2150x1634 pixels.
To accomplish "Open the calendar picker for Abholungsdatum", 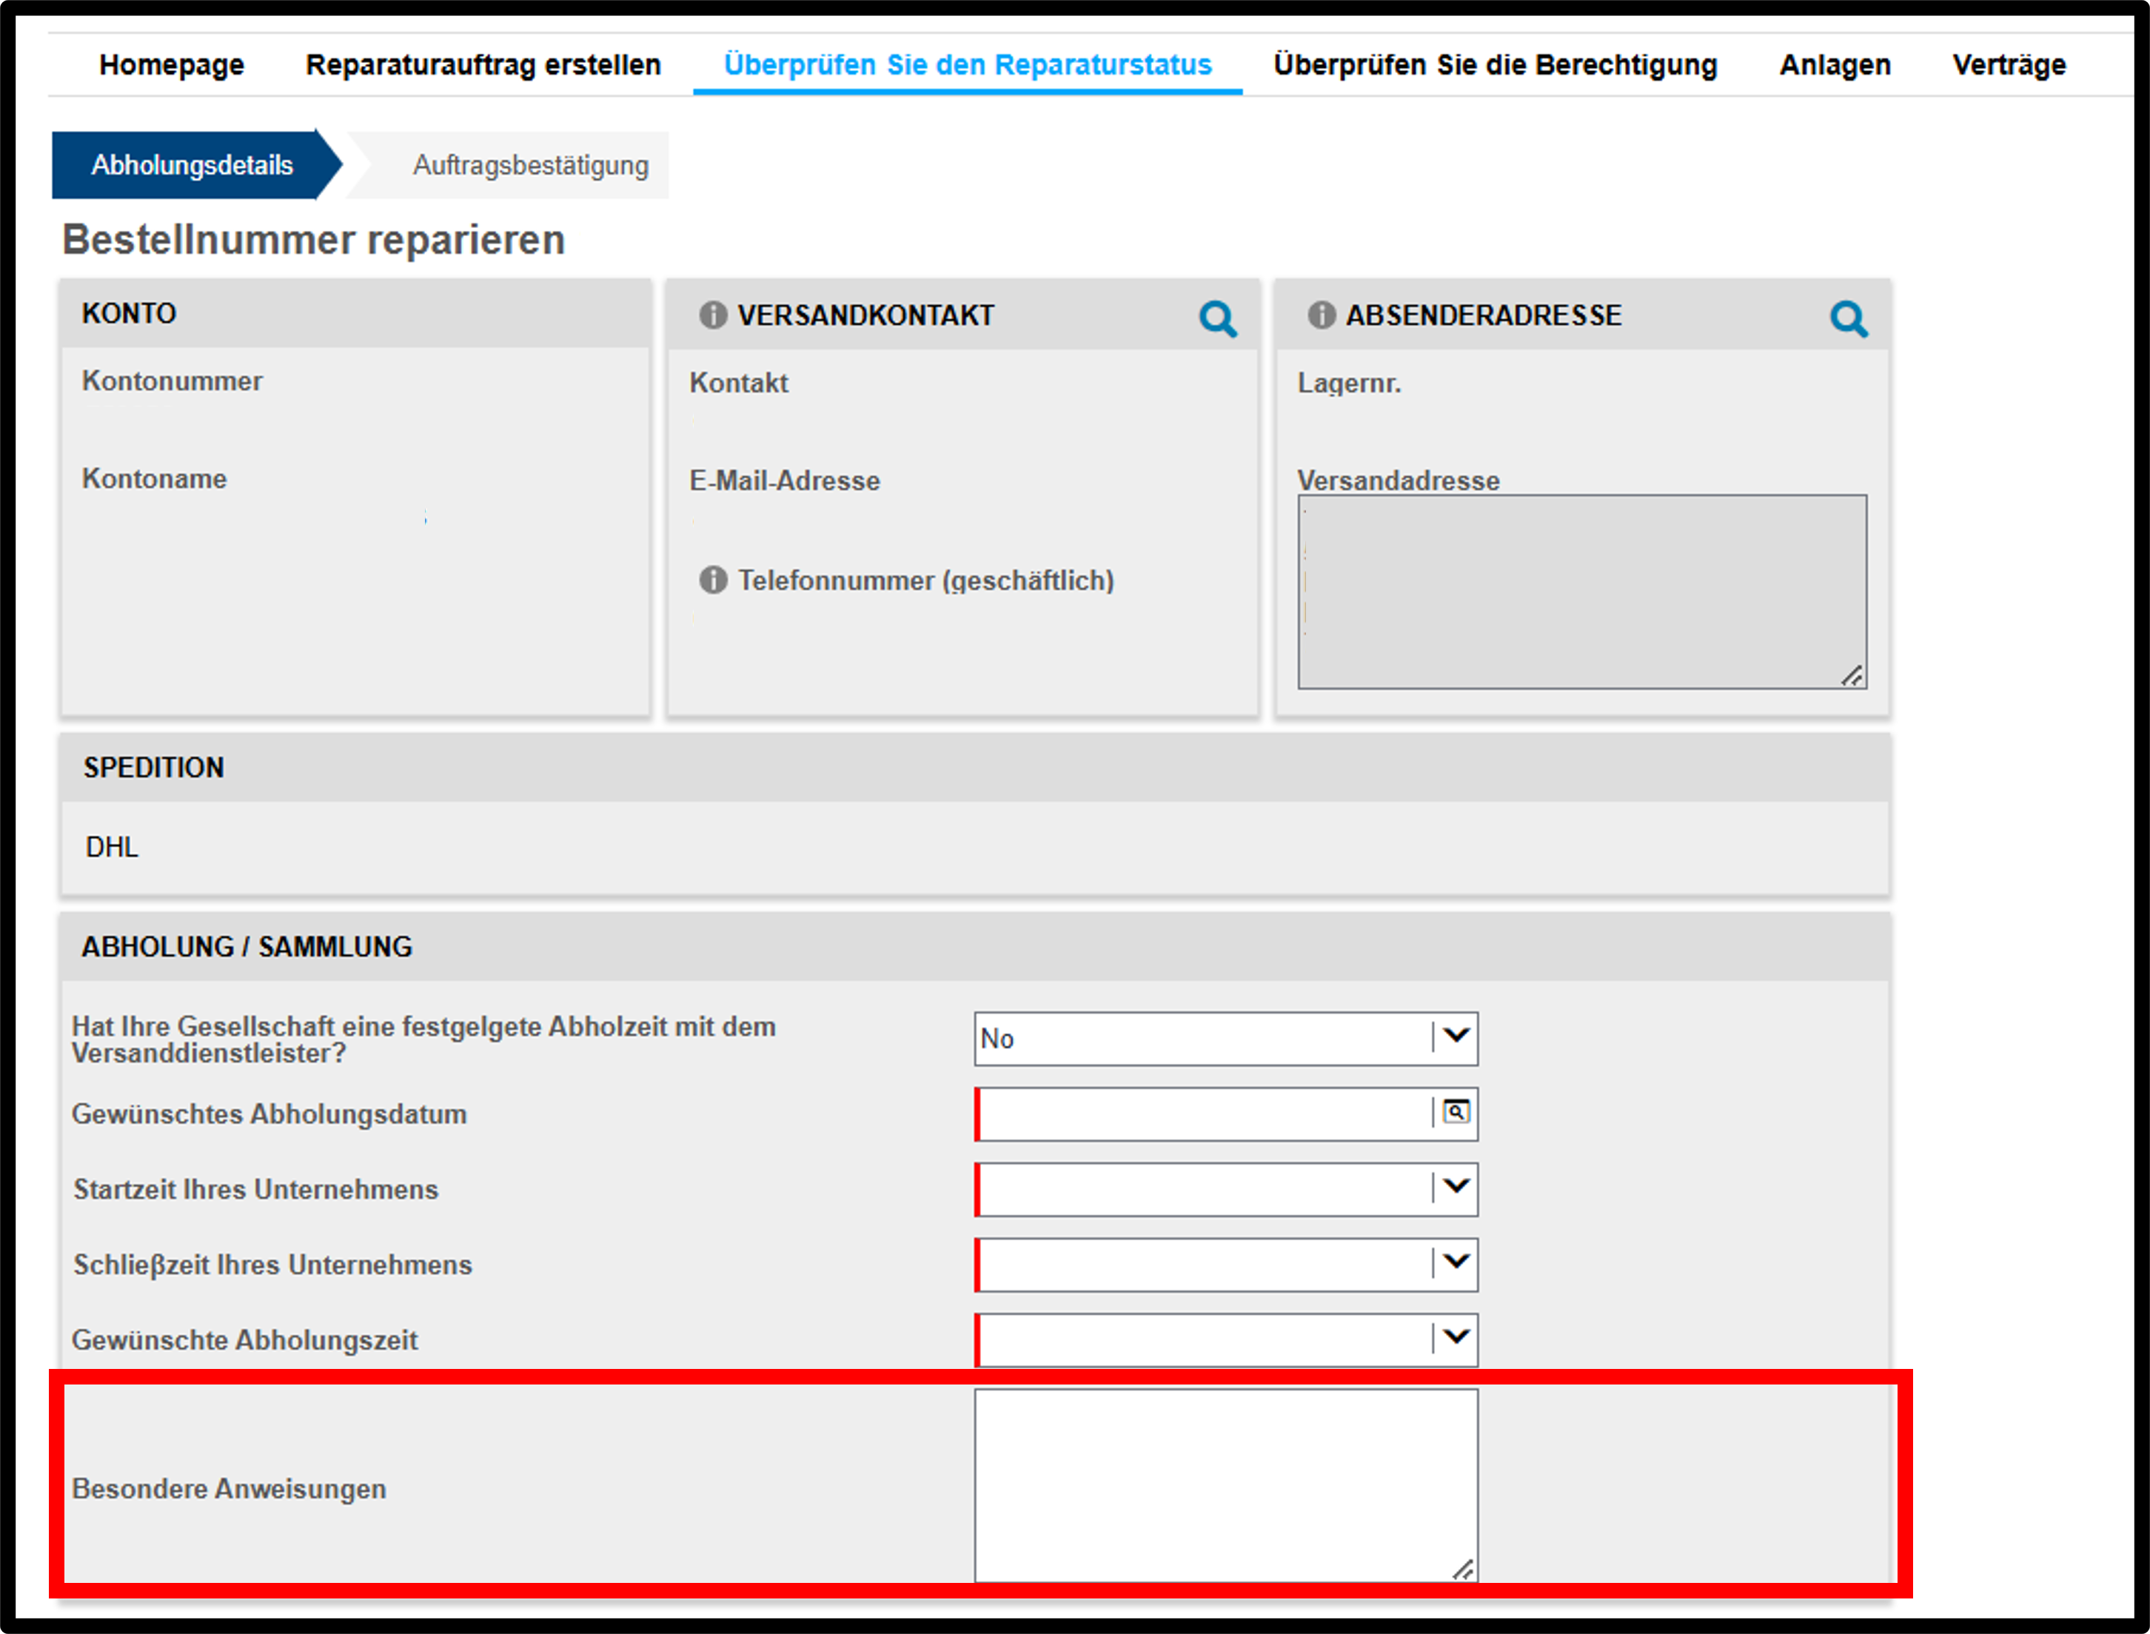I will (1456, 1113).
